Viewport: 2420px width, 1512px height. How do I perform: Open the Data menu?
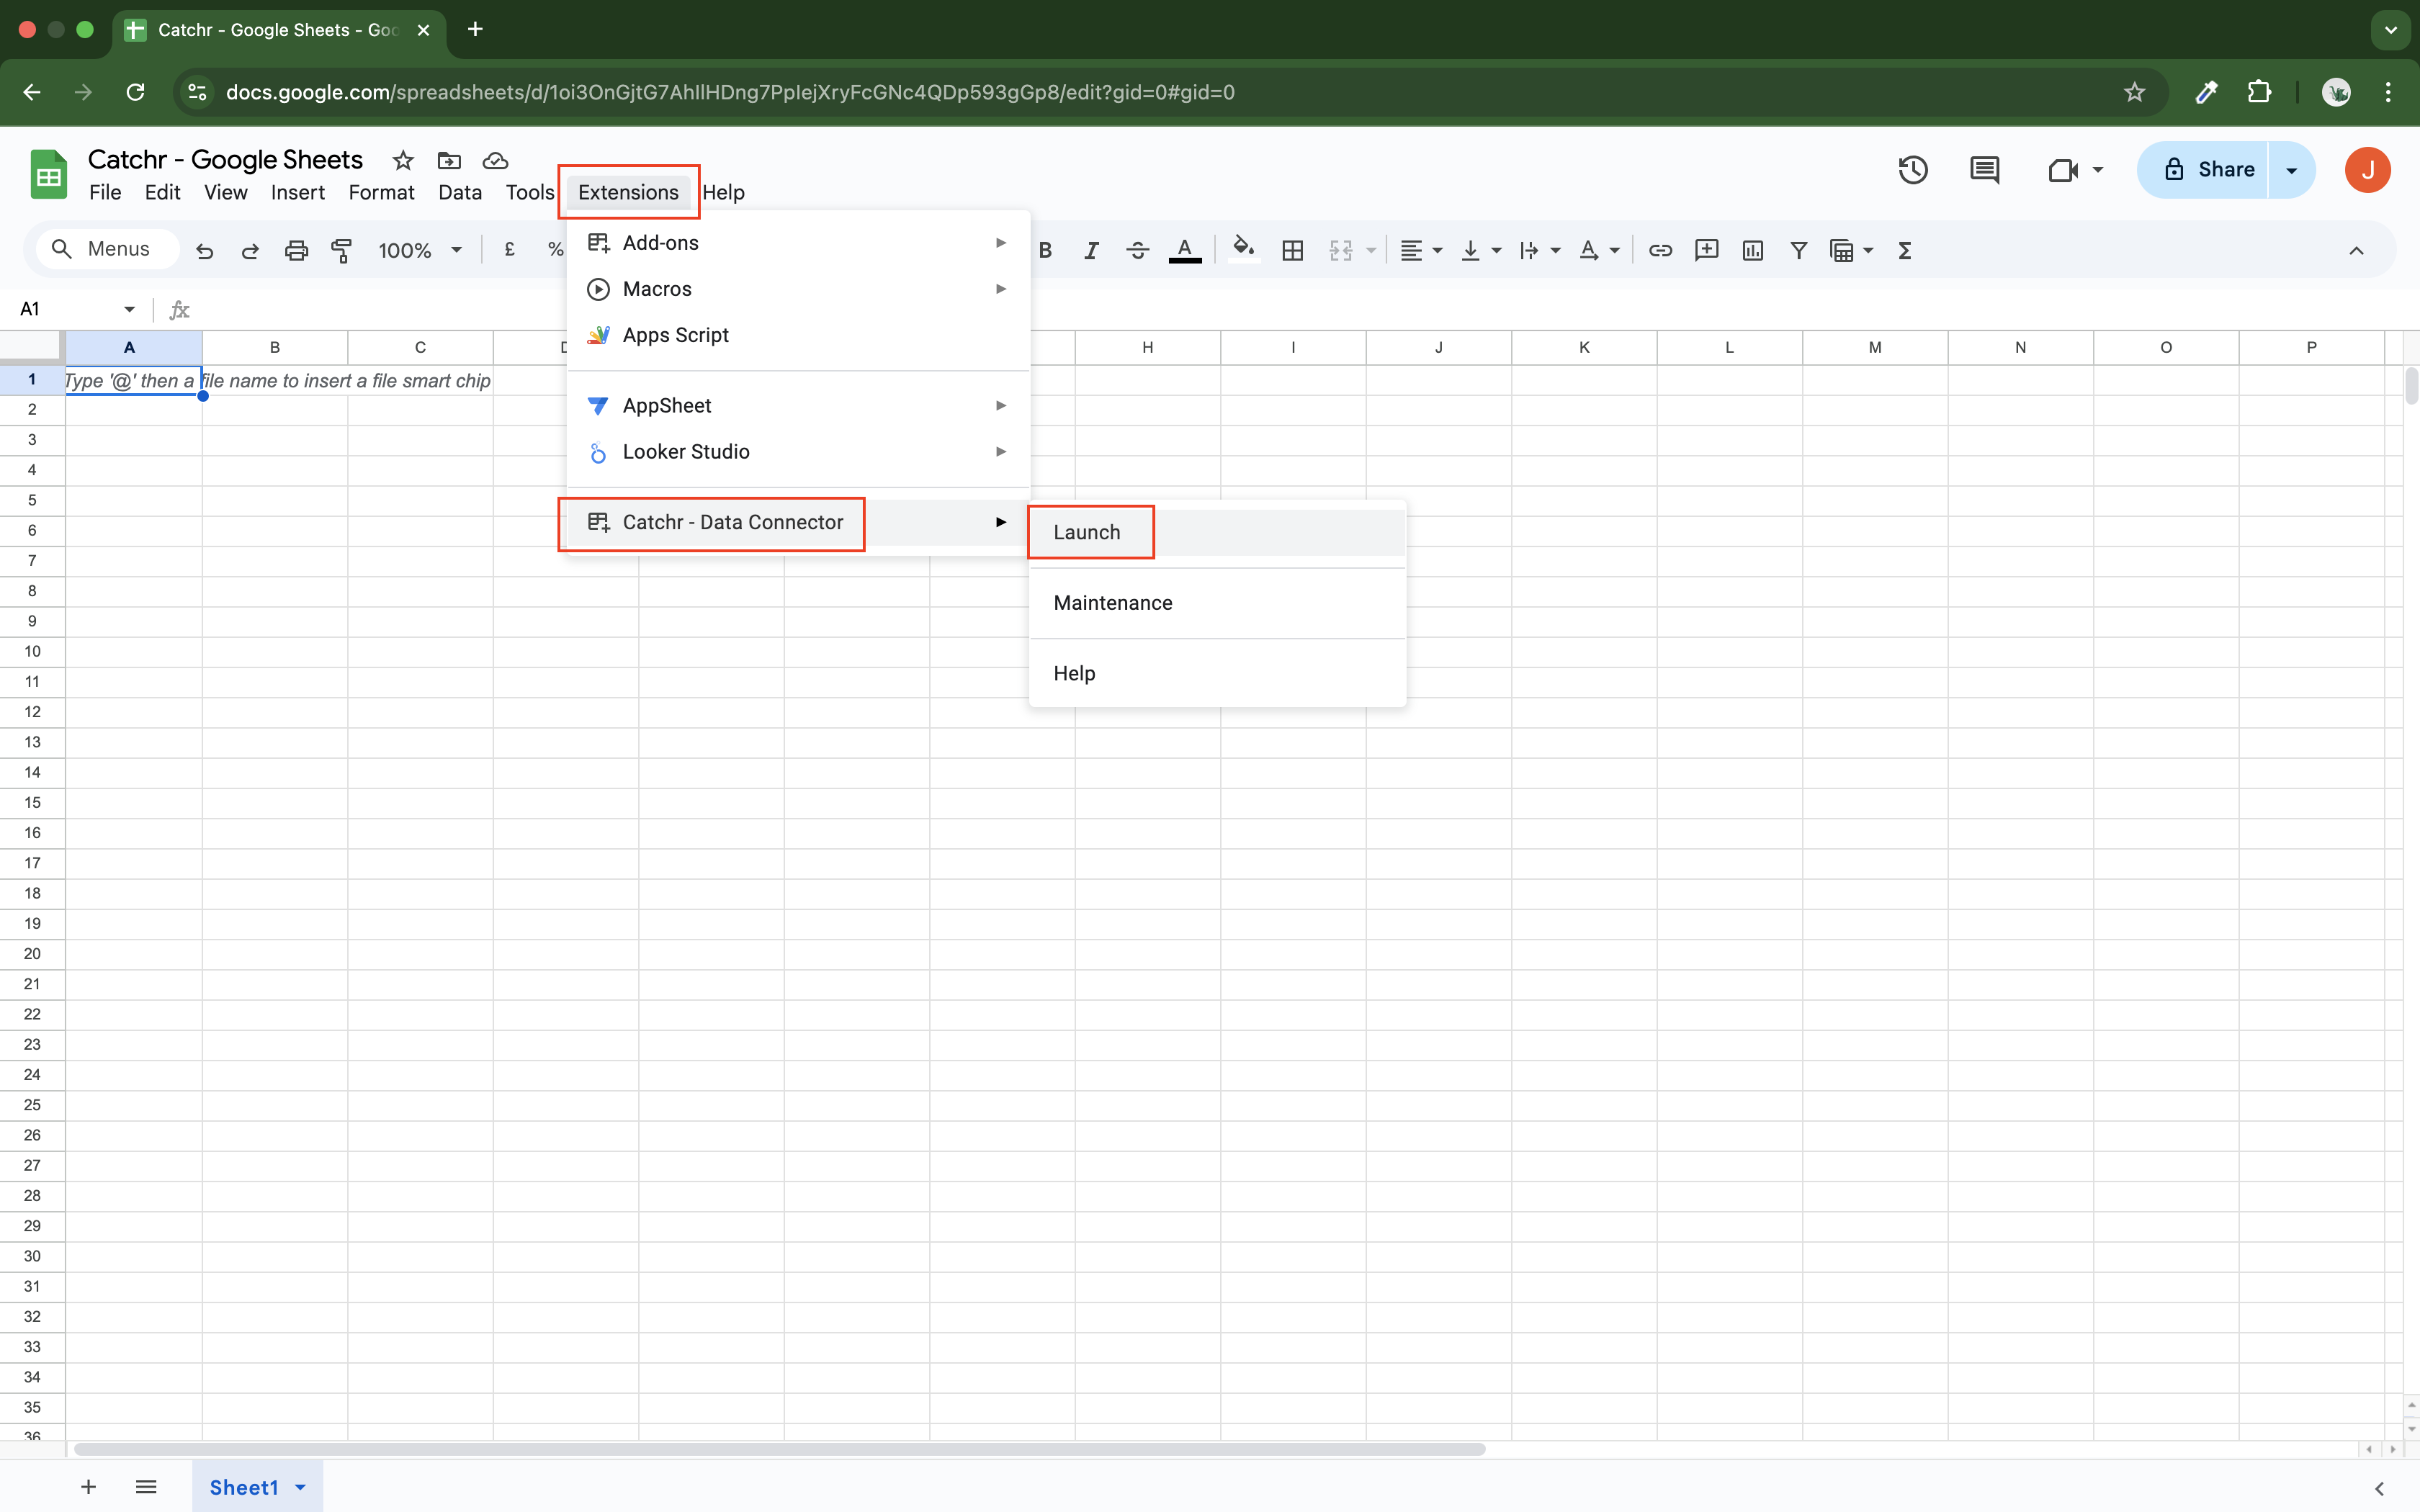click(460, 192)
